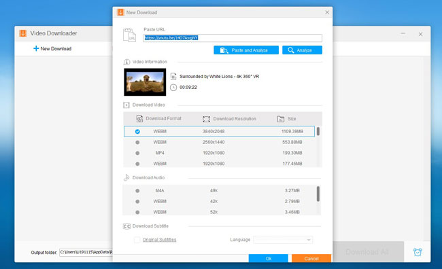Viewport: 442px width, 269px height.
Task: Click the 3.27MB audio size value
Action: 292,191
